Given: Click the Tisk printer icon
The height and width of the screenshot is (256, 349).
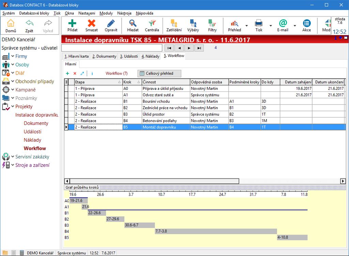Looking at the screenshot, I should (259, 23).
